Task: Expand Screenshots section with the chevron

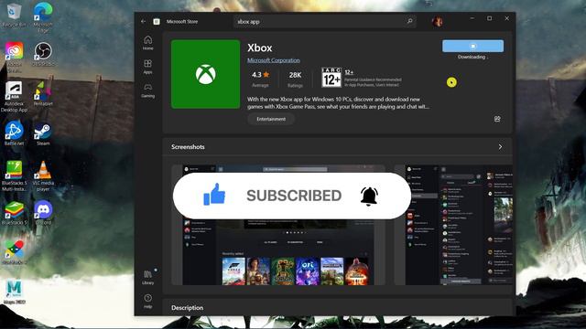Action: (x=500, y=147)
